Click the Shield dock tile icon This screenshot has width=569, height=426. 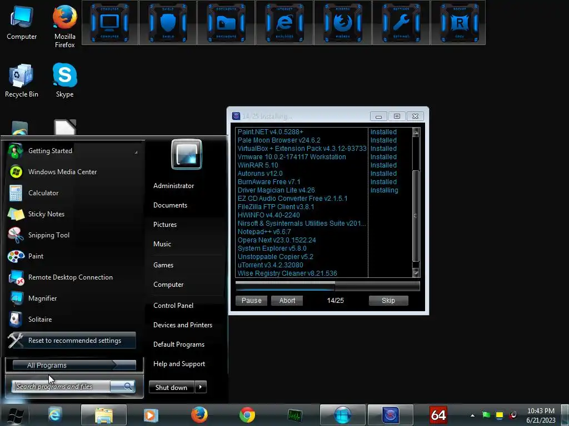click(x=168, y=22)
